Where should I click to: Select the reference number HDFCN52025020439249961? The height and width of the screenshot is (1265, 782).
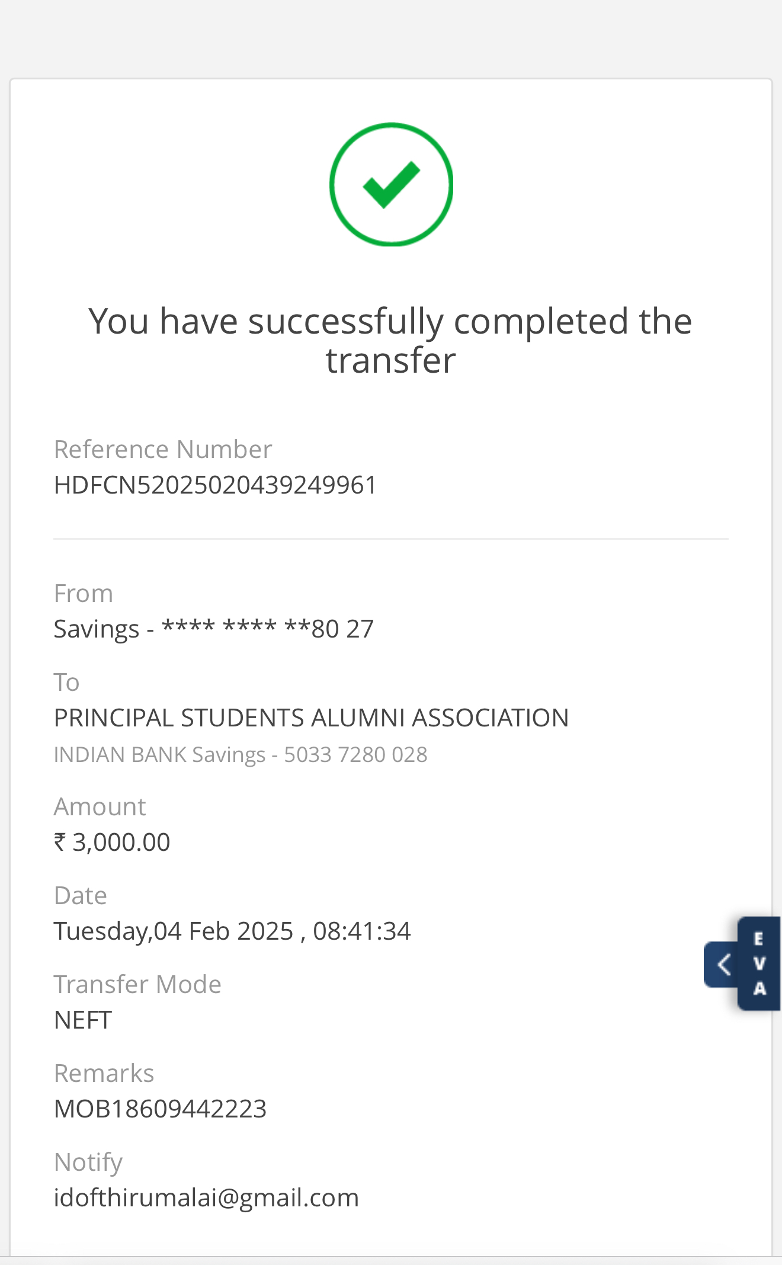(x=215, y=485)
